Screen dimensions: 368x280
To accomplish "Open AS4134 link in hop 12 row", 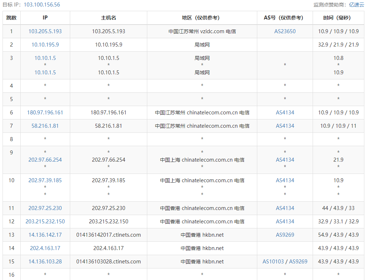I will [285, 222].
